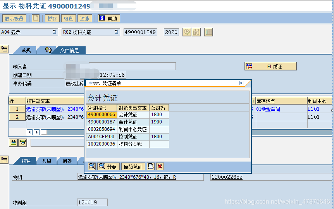The height and width of the screenshot is (209, 334).
Task: Click the execute clock icon
Action: pyautogui.click(x=187, y=32)
